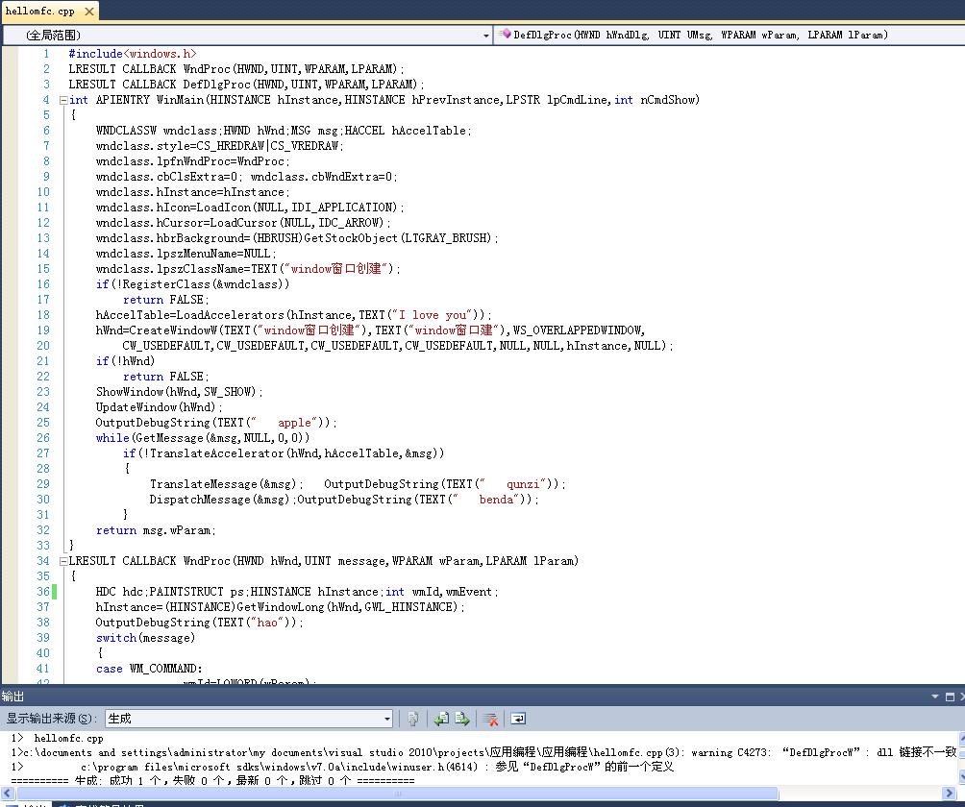Image resolution: width=965 pixels, height=807 pixels.
Task: Open the DefDlgProc member navigation dropdown
Action: click(730, 35)
